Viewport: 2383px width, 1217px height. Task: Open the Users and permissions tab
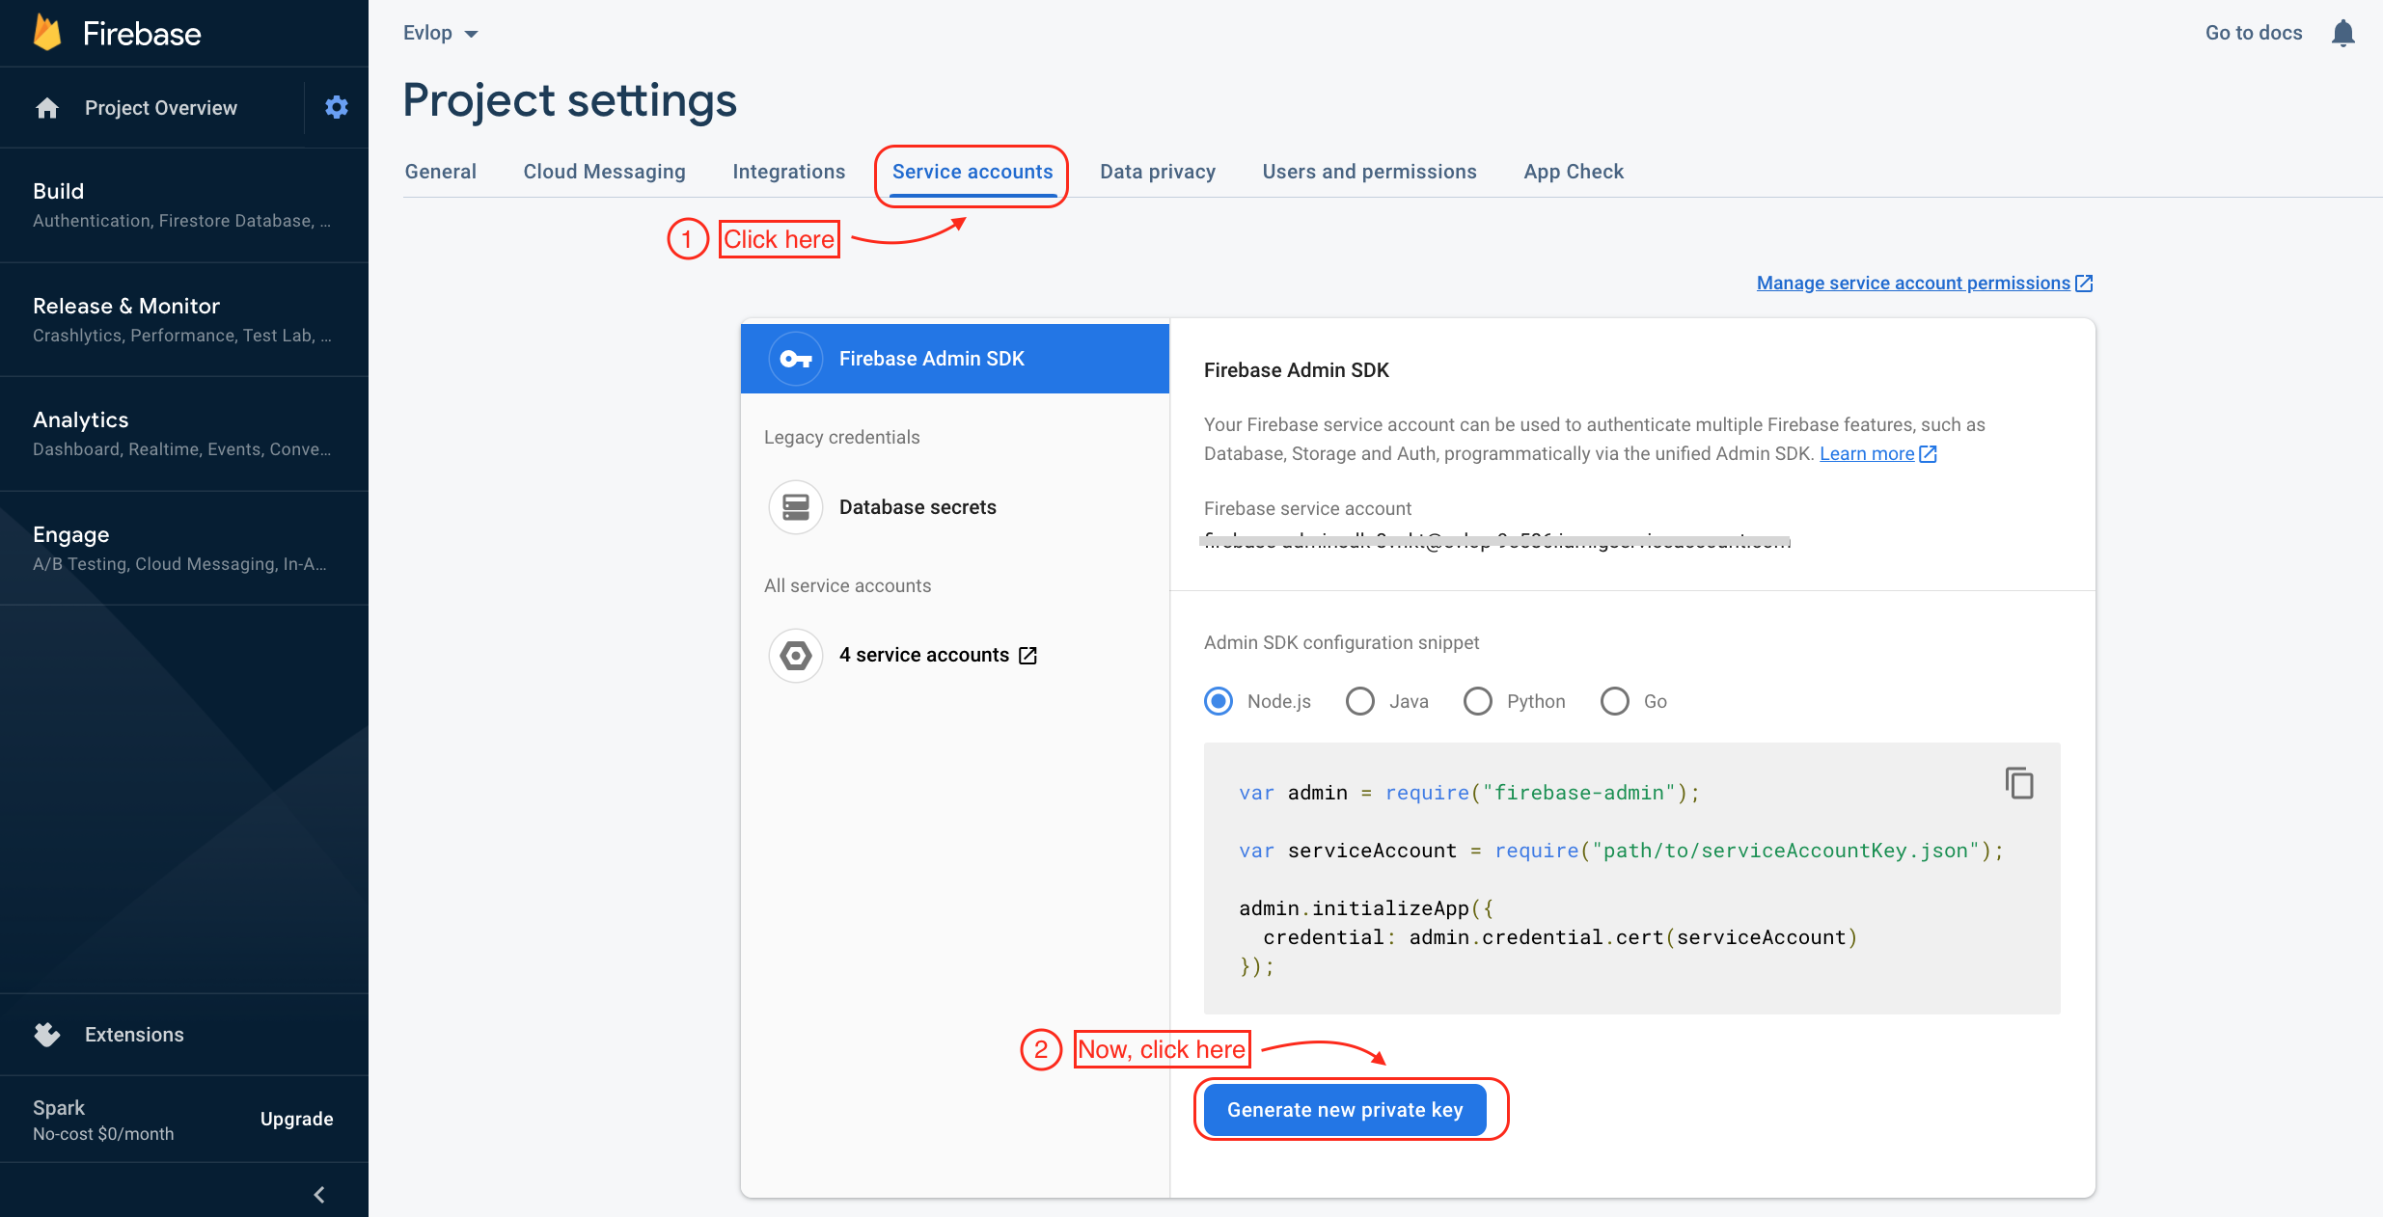point(1370,172)
